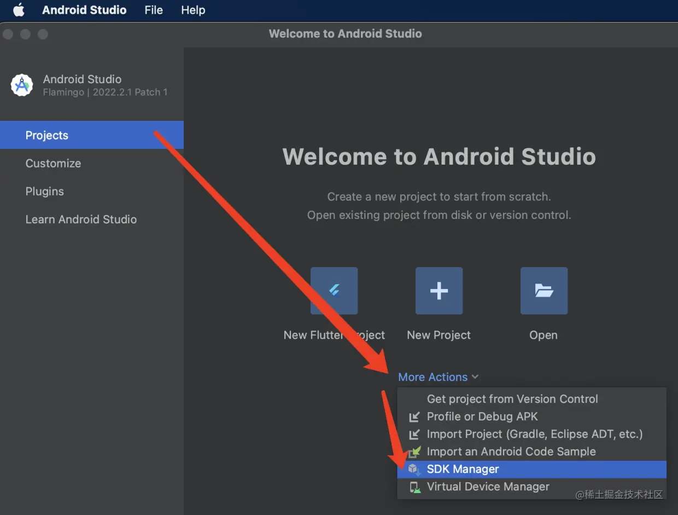
Task: Click the version text Flamingo 2022.2.1 Patch 1
Action: (105, 92)
